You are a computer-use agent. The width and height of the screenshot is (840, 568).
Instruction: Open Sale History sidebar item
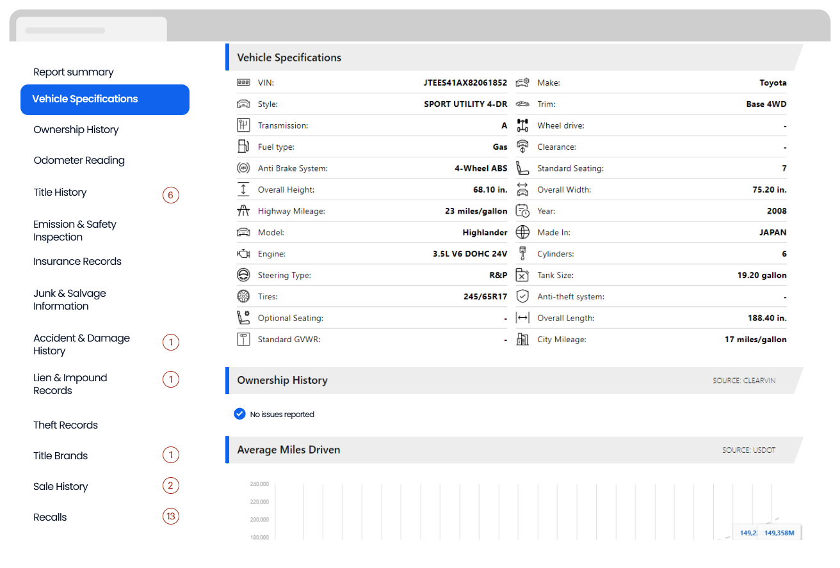point(61,487)
